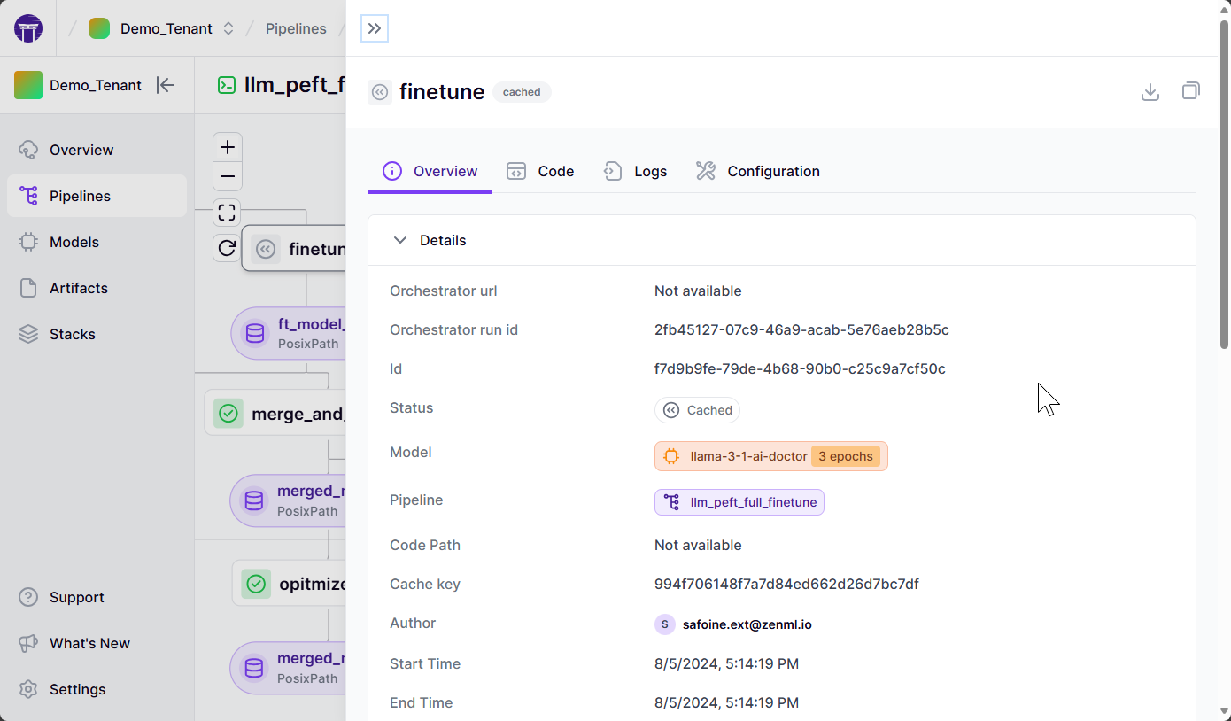Open Artifacts in the sidebar

(x=79, y=288)
